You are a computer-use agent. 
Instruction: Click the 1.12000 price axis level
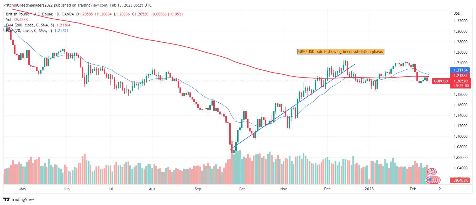pos(461,126)
